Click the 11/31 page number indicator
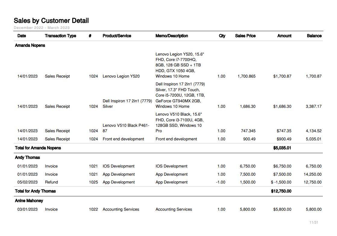Screen dimensions: 337x236 coord(314,223)
